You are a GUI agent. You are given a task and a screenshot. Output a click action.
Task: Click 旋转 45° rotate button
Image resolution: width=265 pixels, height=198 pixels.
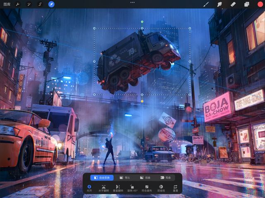coord(132,188)
